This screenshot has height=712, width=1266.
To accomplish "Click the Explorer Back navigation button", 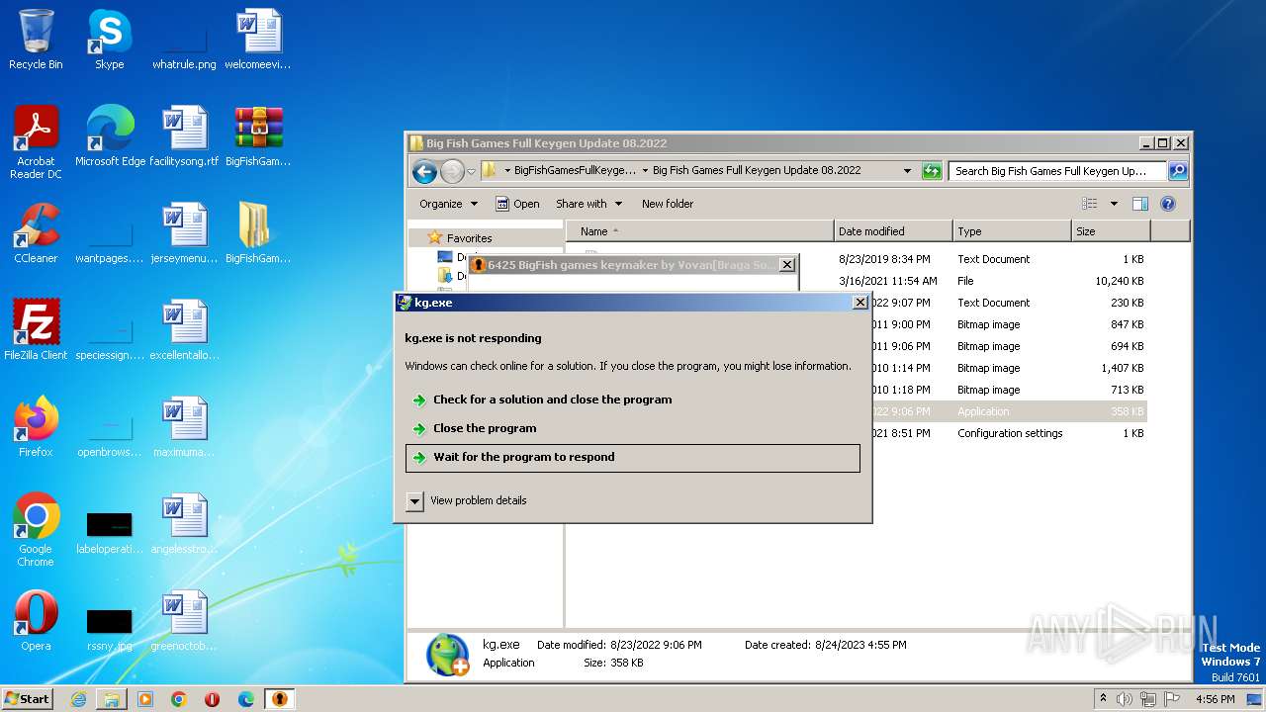I will click(425, 171).
